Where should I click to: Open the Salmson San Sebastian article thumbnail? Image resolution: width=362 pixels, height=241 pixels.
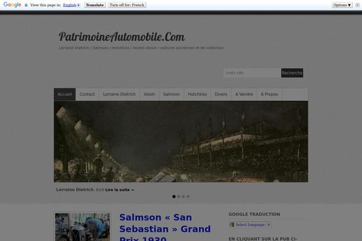(x=83, y=227)
